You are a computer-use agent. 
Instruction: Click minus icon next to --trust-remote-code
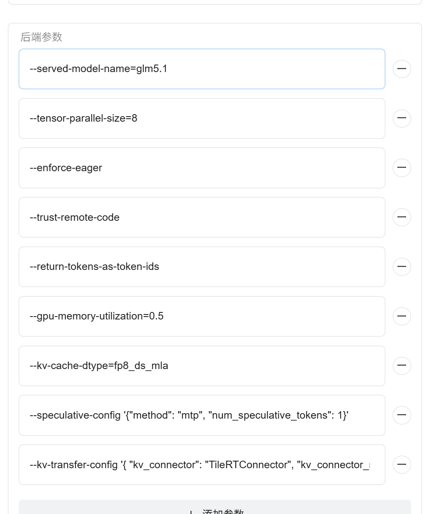(x=402, y=217)
